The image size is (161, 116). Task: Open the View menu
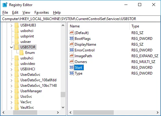coord(26,12)
